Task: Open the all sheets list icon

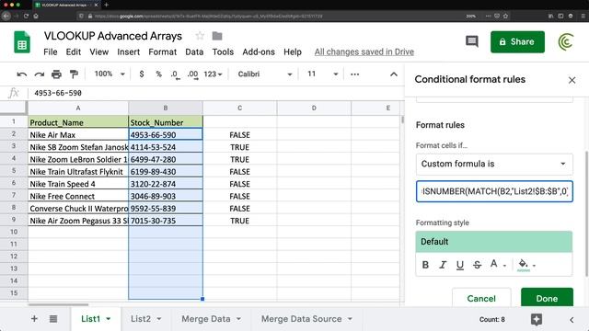Action: tap(53, 319)
